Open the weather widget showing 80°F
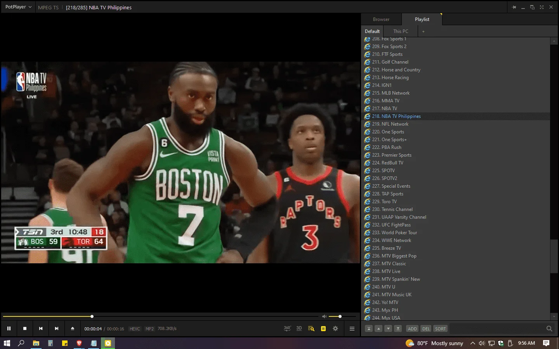 (x=434, y=343)
